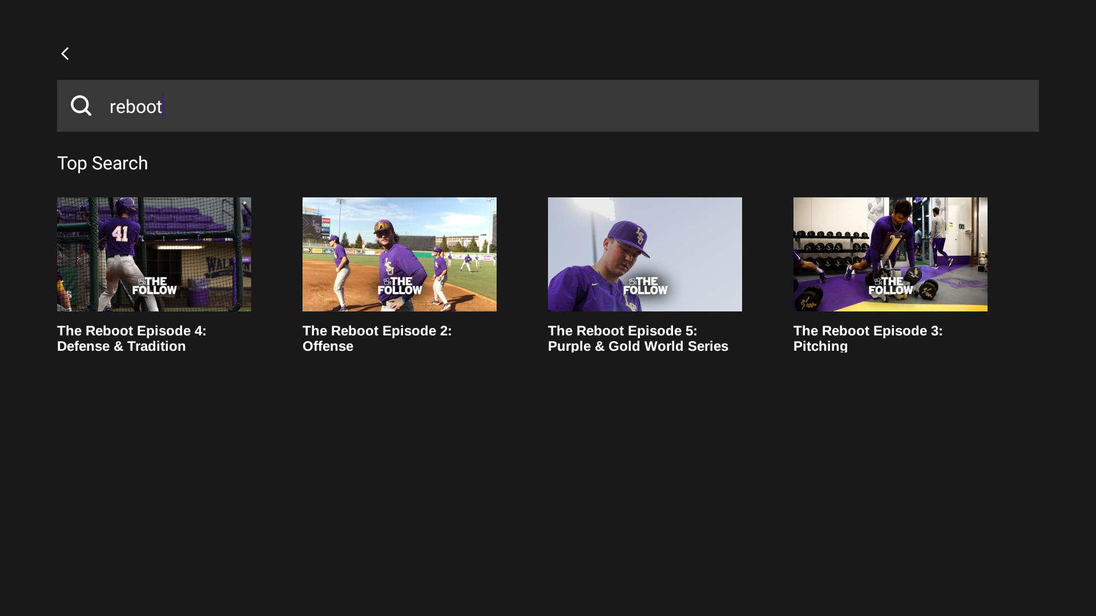Select title Episode 3: Pitching
This screenshot has width=1096, height=616.
click(868, 339)
